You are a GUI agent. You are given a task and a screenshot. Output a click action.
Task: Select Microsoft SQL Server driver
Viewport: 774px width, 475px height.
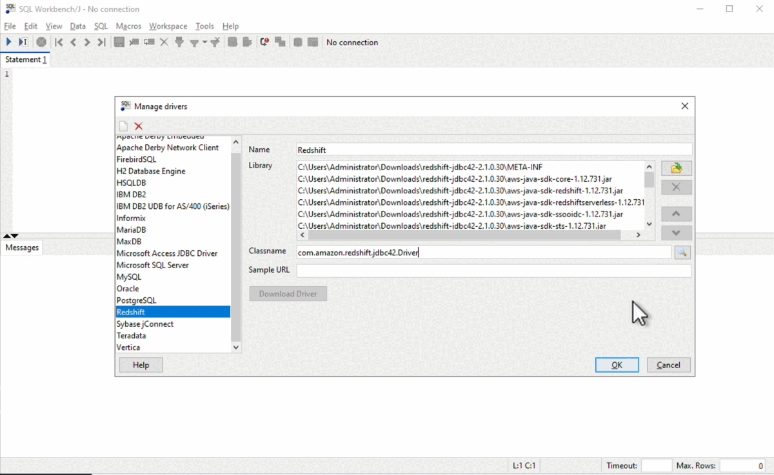pos(173,265)
